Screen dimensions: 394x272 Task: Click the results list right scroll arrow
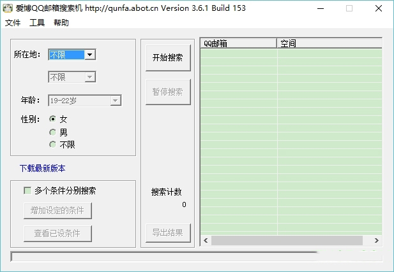pyautogui.click(x=377, y=240)
